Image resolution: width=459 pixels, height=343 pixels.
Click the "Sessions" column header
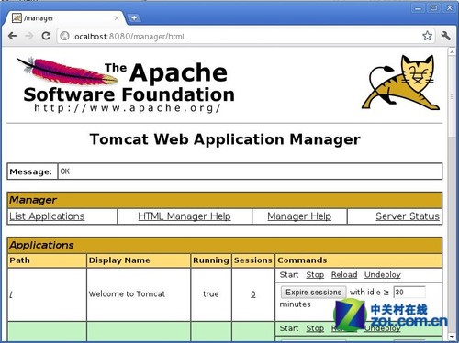[253, 260]
